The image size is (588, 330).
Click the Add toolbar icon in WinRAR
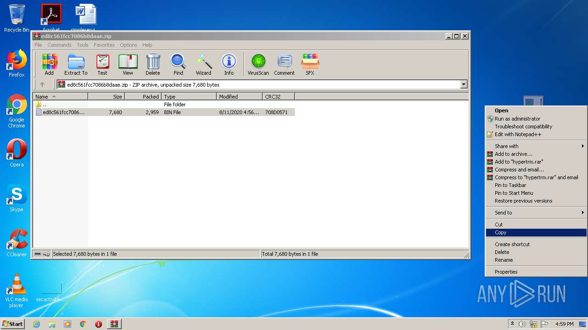pos(49,64)
